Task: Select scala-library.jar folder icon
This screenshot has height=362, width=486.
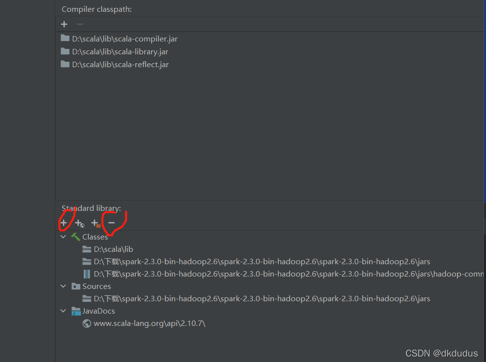Action: [65, 51]
